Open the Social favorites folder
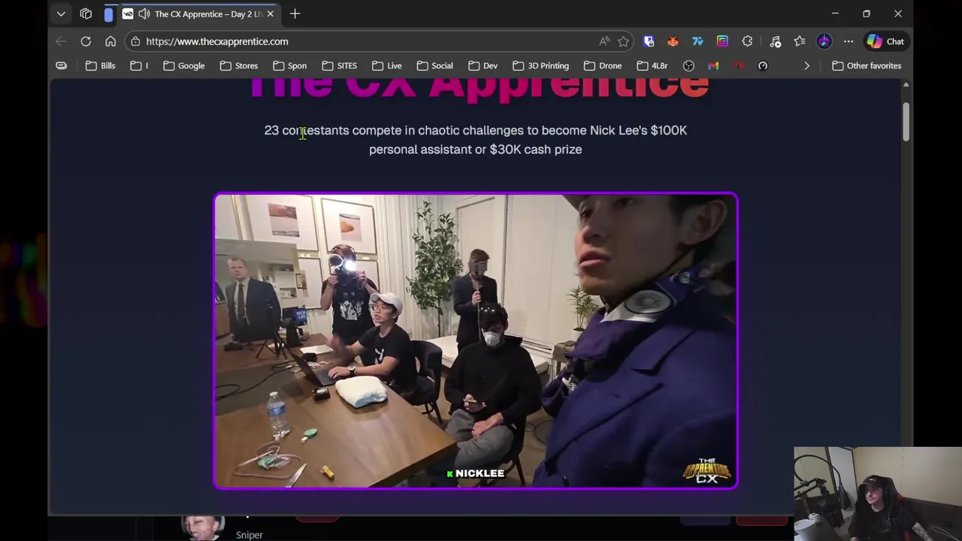 tap(434, 65)
